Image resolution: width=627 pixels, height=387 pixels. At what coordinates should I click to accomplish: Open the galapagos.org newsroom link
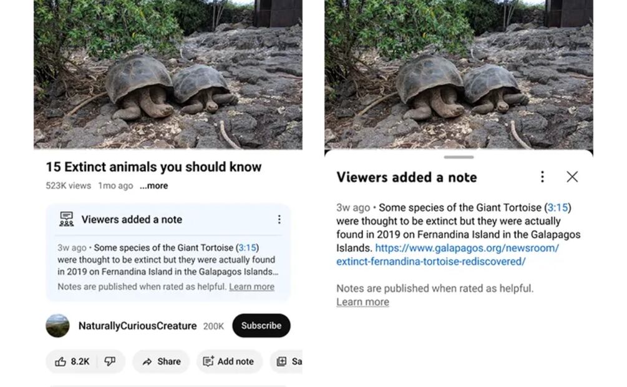(447, 255)
